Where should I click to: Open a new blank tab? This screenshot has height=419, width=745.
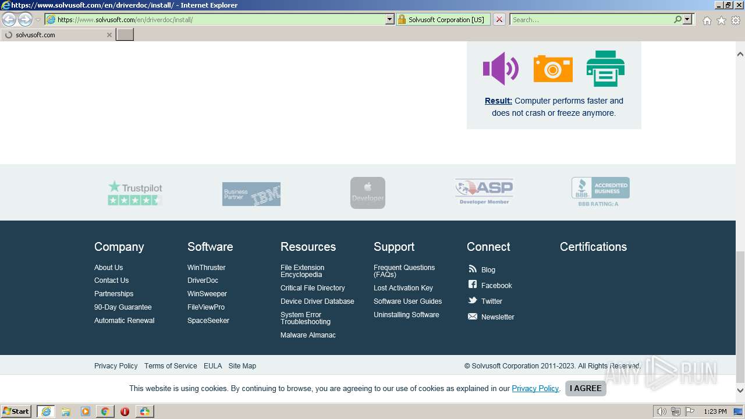[x=125, y=35]
